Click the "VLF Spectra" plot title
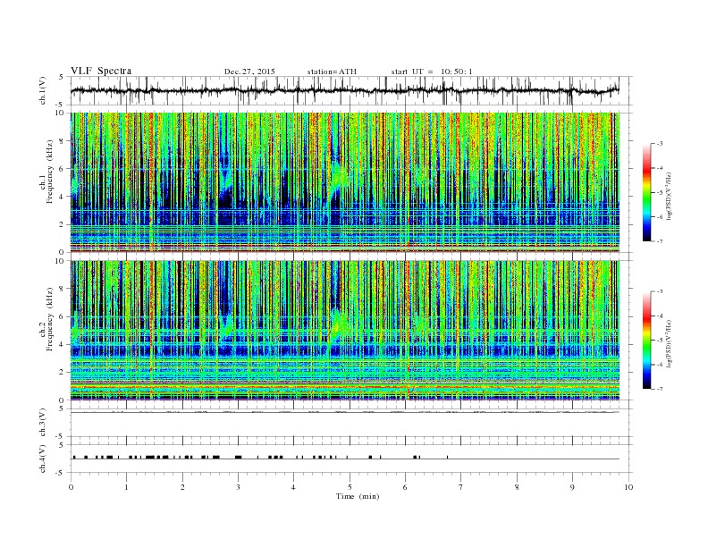This screenshot has height=547, width=708. point(101,71)
